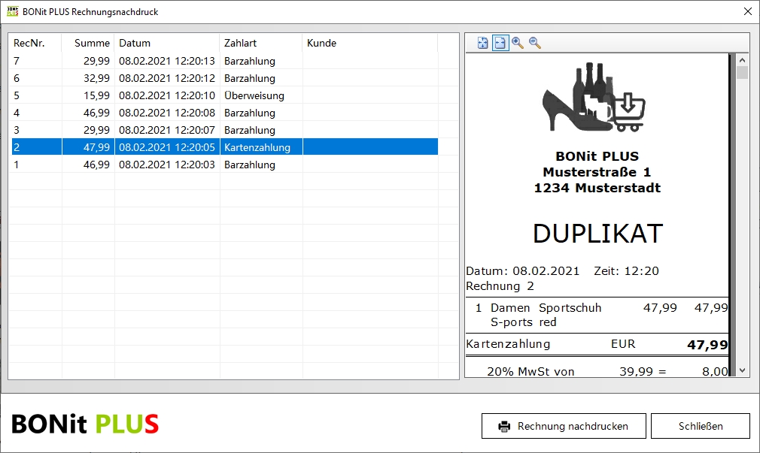Select receipt number 1 row
Viewport: 760px width, 453px height.
pyautogui.click(x=225, y=165)
